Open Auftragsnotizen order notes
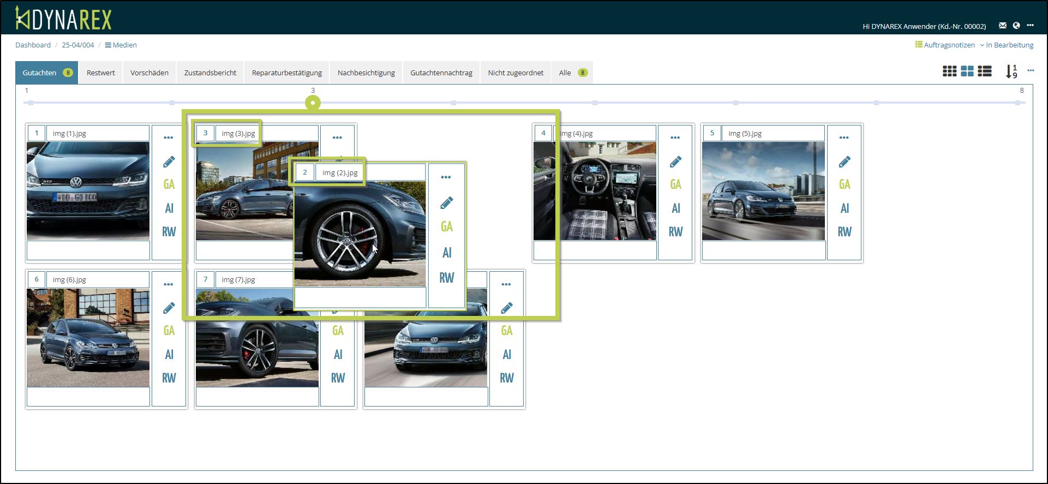This screenshot has width=1048, height=484. (x=945, y=45)
